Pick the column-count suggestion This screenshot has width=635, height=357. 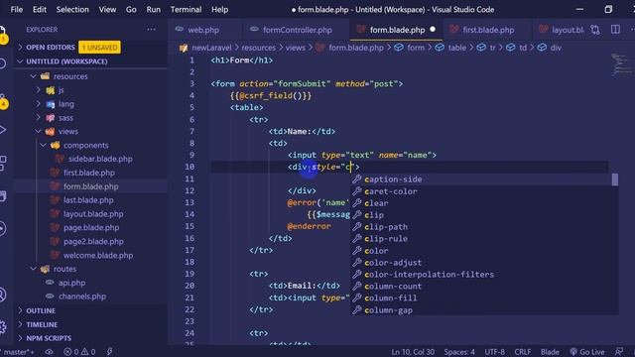[484, 287]
